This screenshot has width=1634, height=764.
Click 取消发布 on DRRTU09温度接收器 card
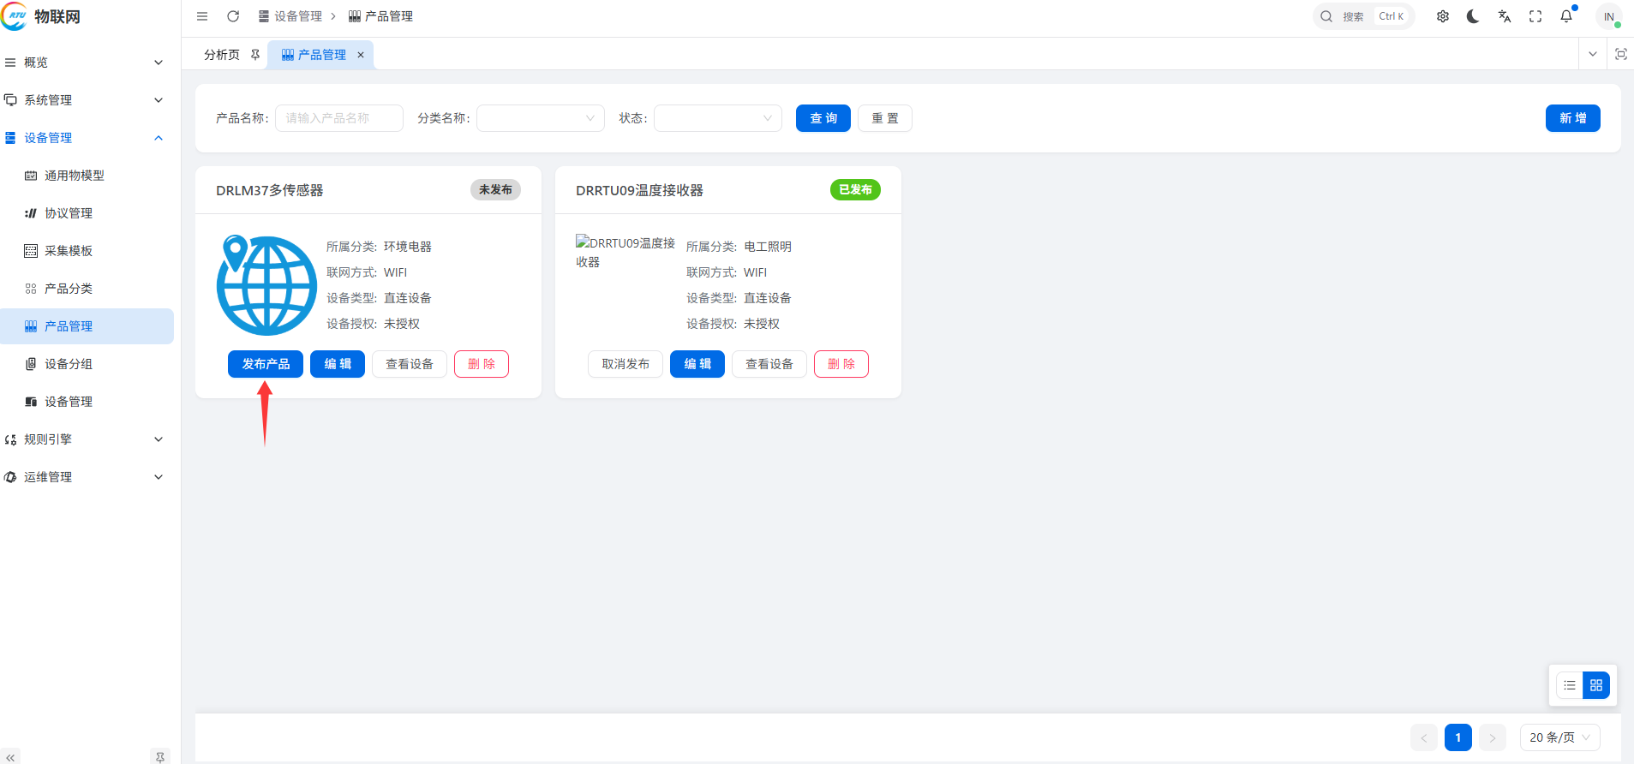625,364
